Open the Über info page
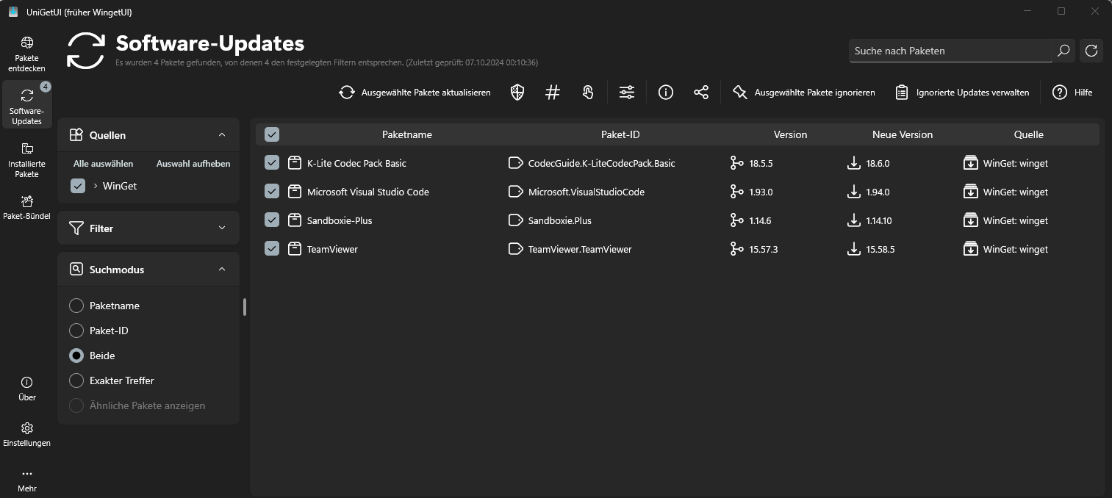This screenshot has height=498, width=1112. tap(27, 389)
